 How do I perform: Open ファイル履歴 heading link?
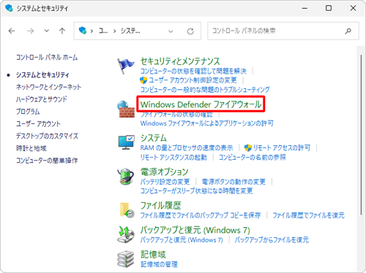[160, 206]
